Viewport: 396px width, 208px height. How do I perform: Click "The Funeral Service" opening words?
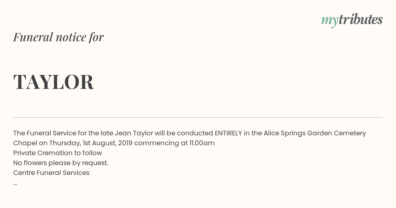pyautogui.click(x=45, y=133)
